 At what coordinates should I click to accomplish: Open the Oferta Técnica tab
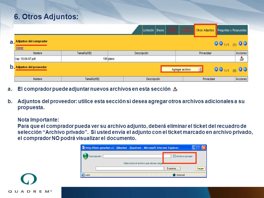pyautogui.click(x=172, y=30)
